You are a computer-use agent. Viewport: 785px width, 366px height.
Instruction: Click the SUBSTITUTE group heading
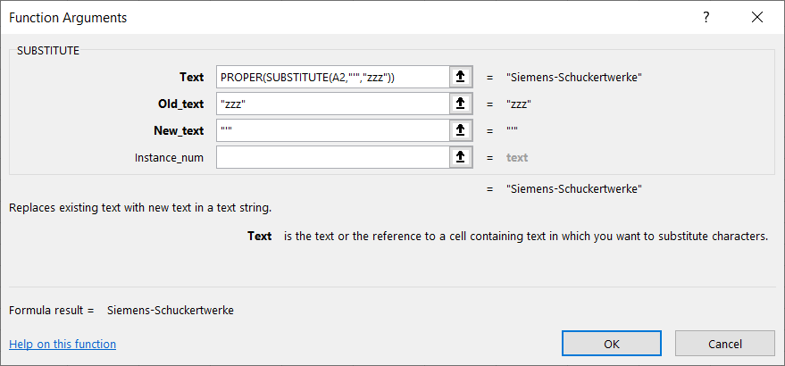pyautogui.click(x=48, y=51)
